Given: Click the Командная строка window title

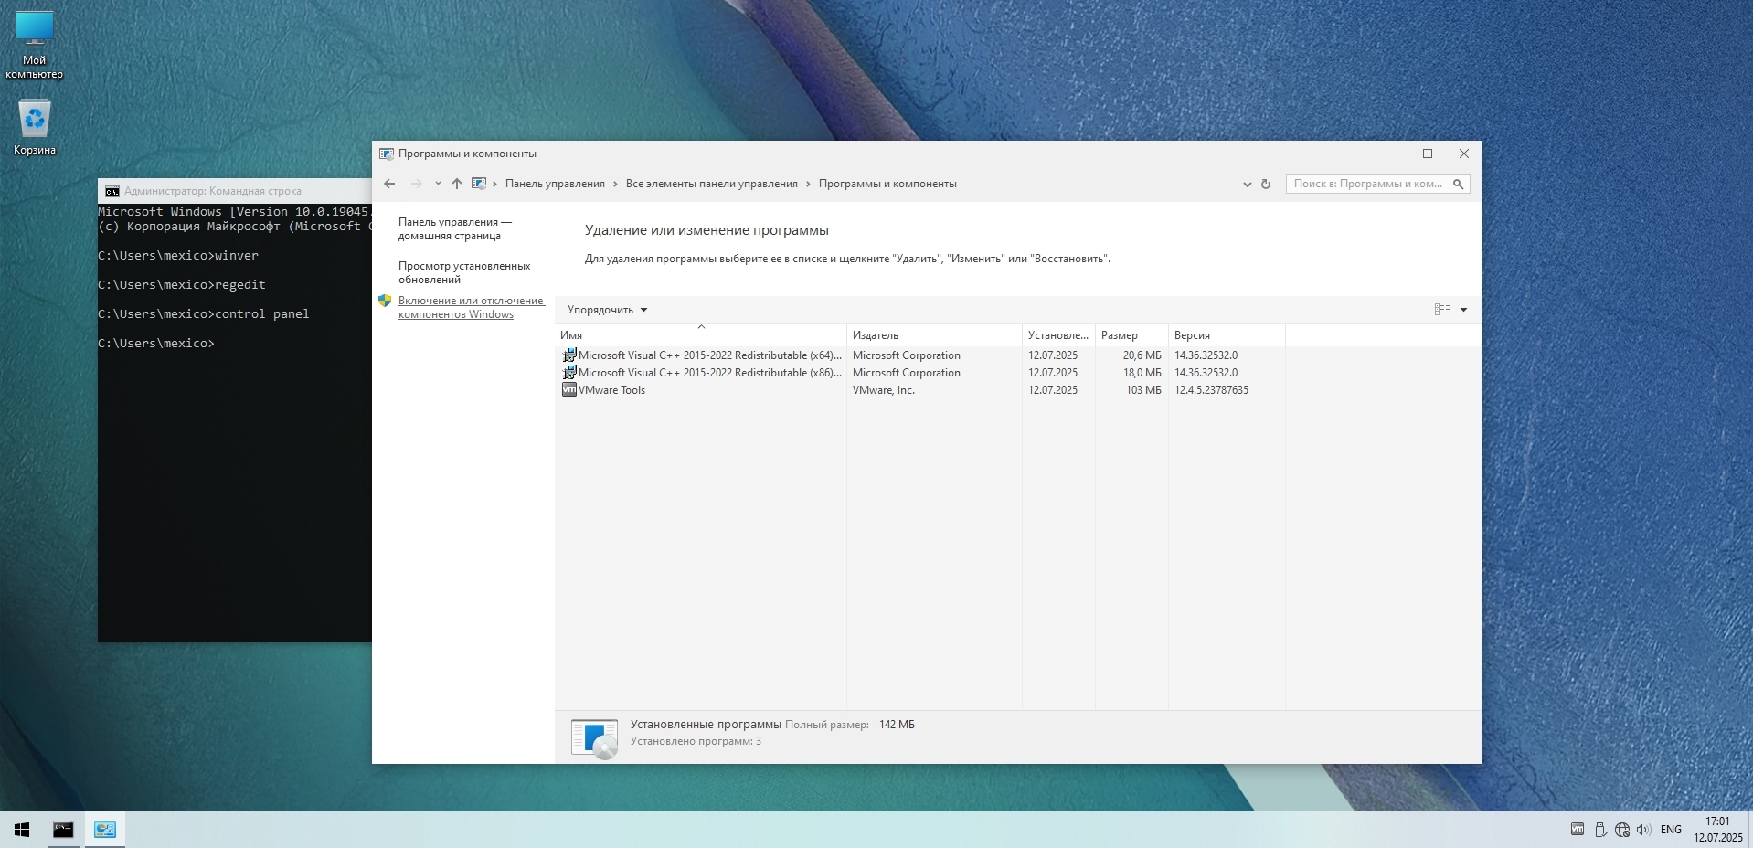Looking at the screenshot, I should [213, 191].
